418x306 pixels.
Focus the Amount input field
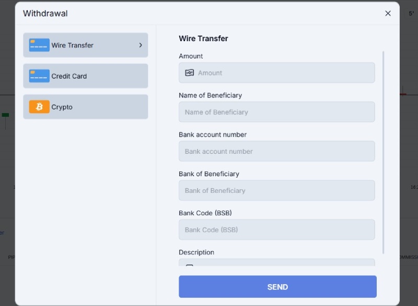277,73
